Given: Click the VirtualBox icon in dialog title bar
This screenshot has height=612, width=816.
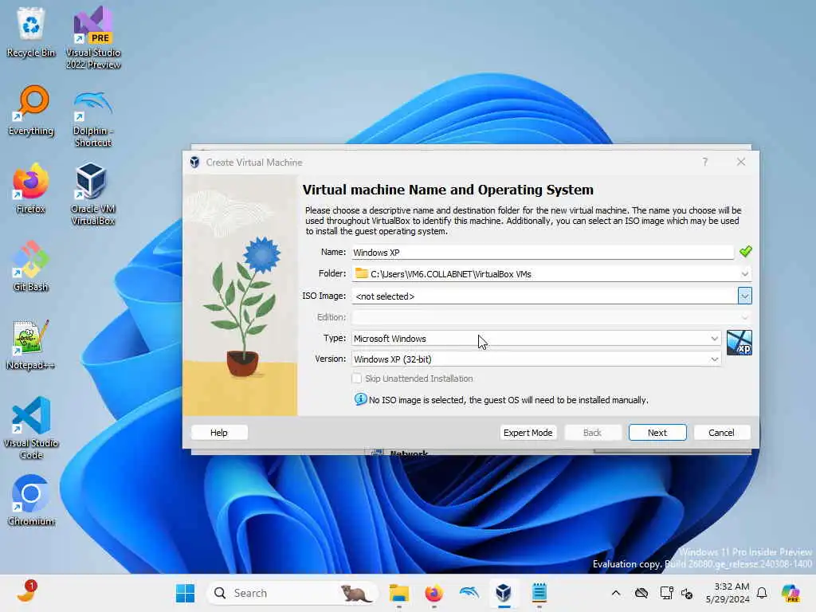Looking at the screenshot, I should (194, 162).
